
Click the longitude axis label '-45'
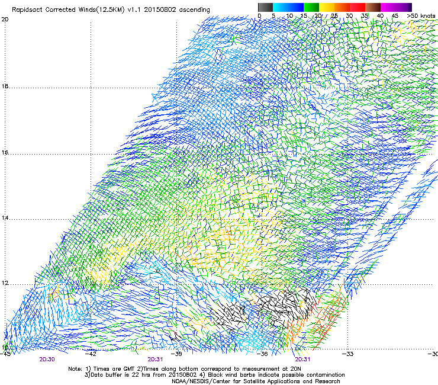(5, 354)
